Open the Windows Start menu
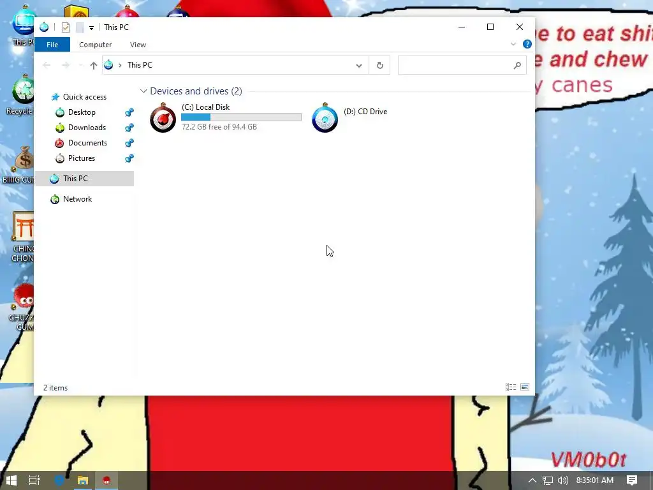Screen dimensions: 653x490 click(x=11, y=480)
